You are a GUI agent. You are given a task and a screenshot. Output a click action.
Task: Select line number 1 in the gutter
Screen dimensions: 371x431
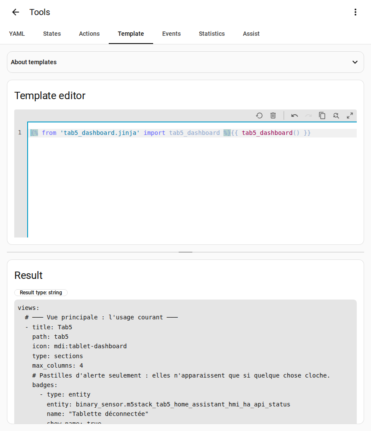[x=20, y=133]
